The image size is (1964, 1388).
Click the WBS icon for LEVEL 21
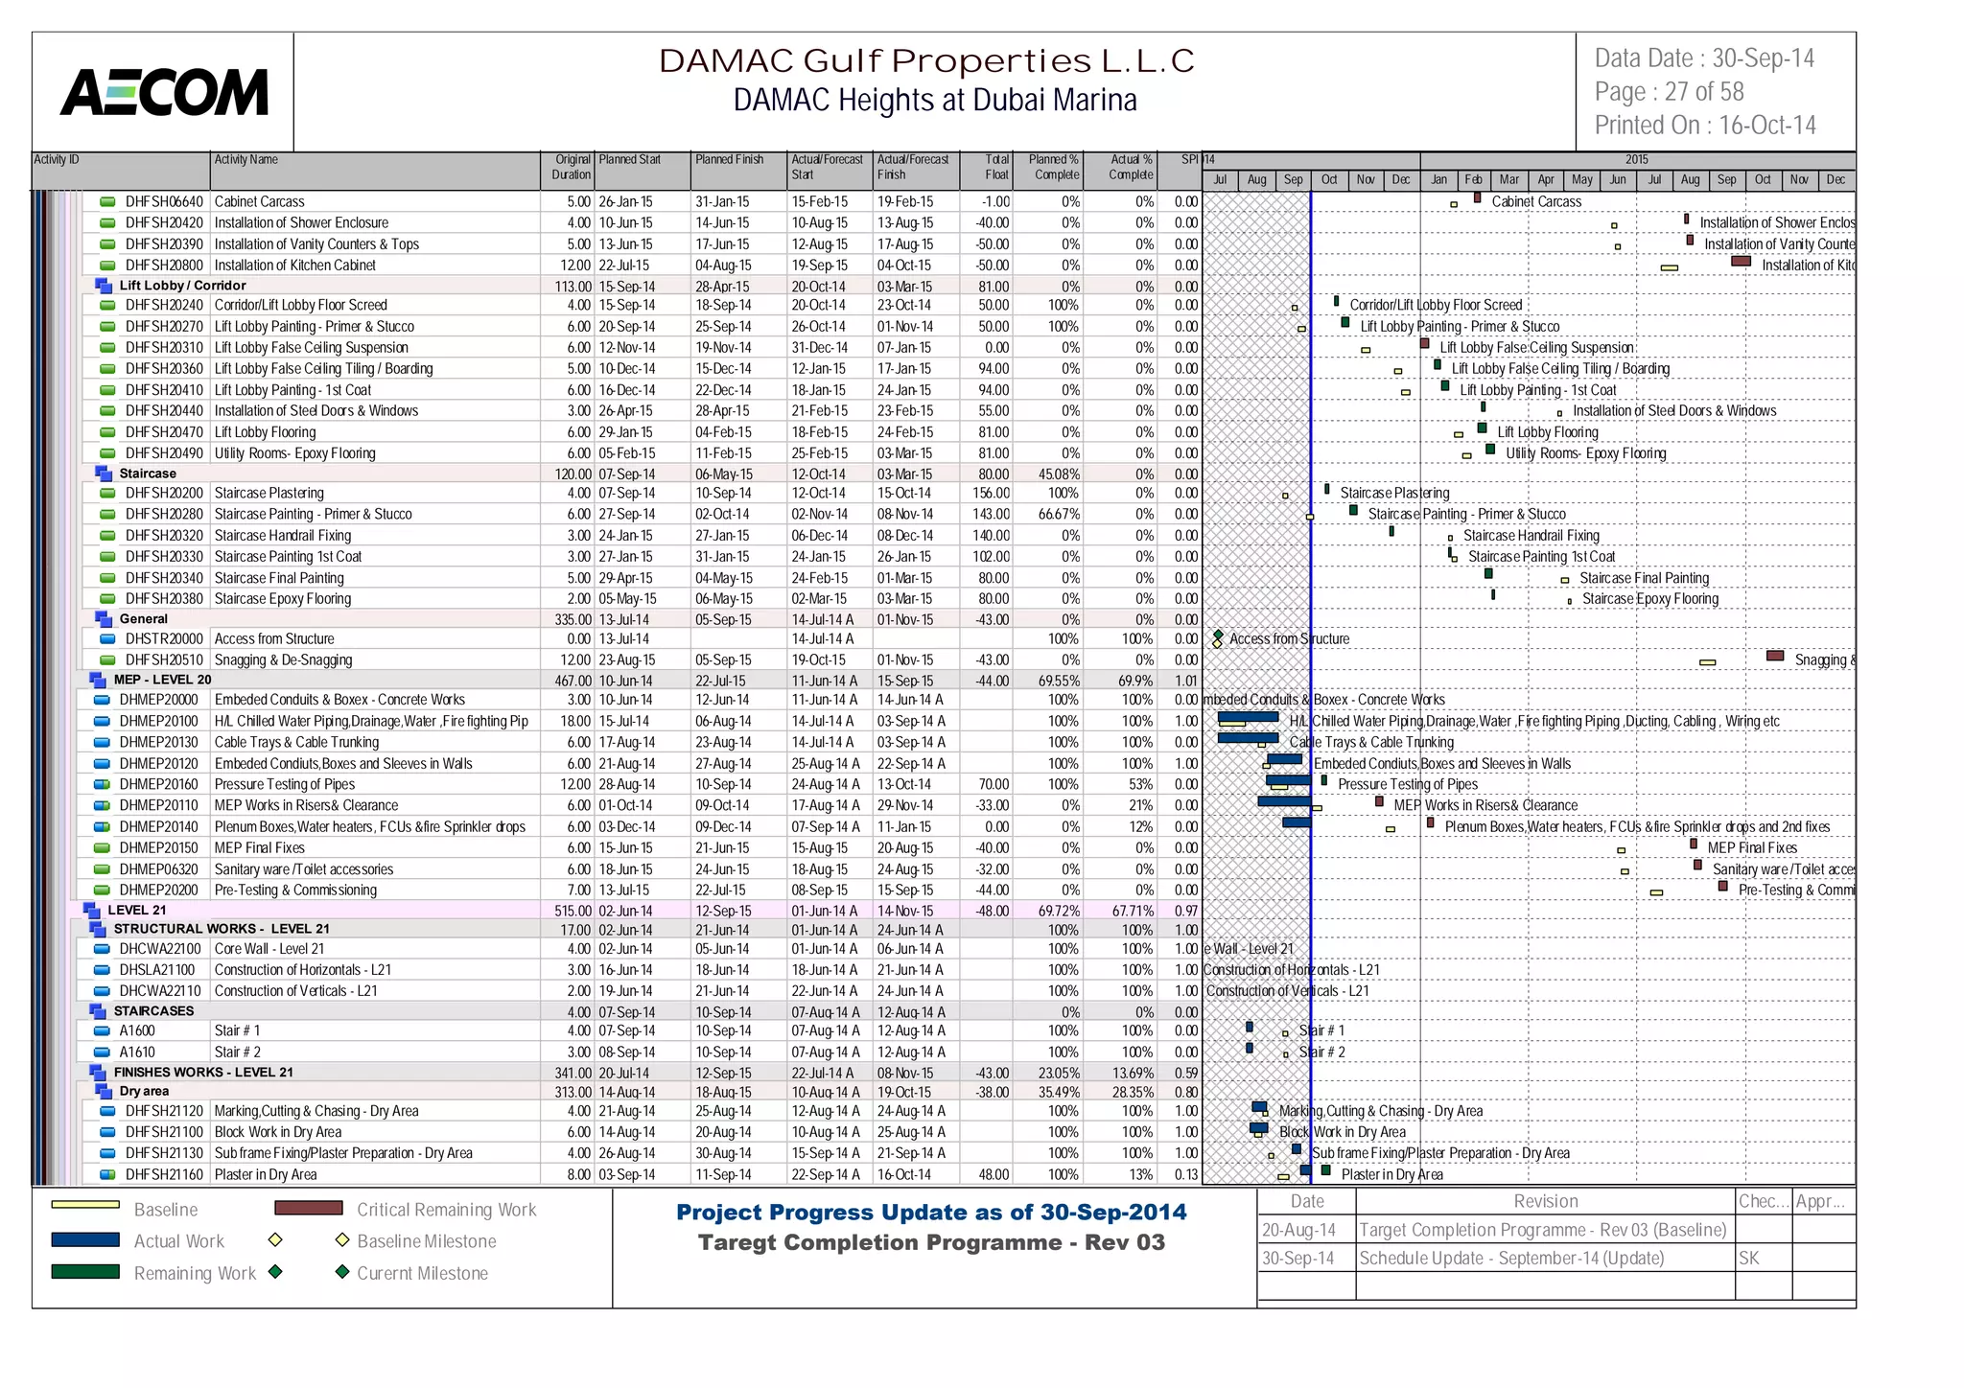92,911
